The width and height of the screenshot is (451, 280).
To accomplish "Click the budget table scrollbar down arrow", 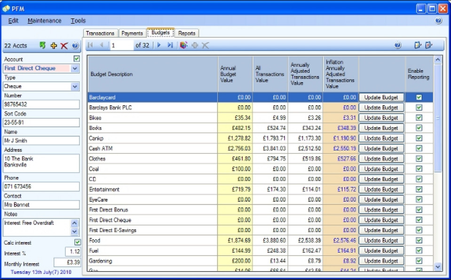I will pyautogui.click(x=438, y=267).
